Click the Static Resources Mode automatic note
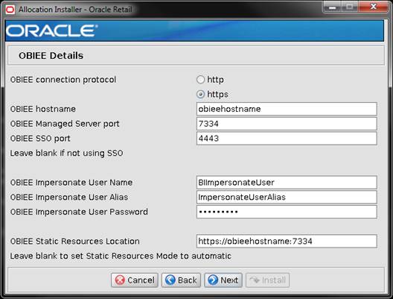Image resolution: width=393 pixels, height=299 pixels. click(x=121, y=256)
